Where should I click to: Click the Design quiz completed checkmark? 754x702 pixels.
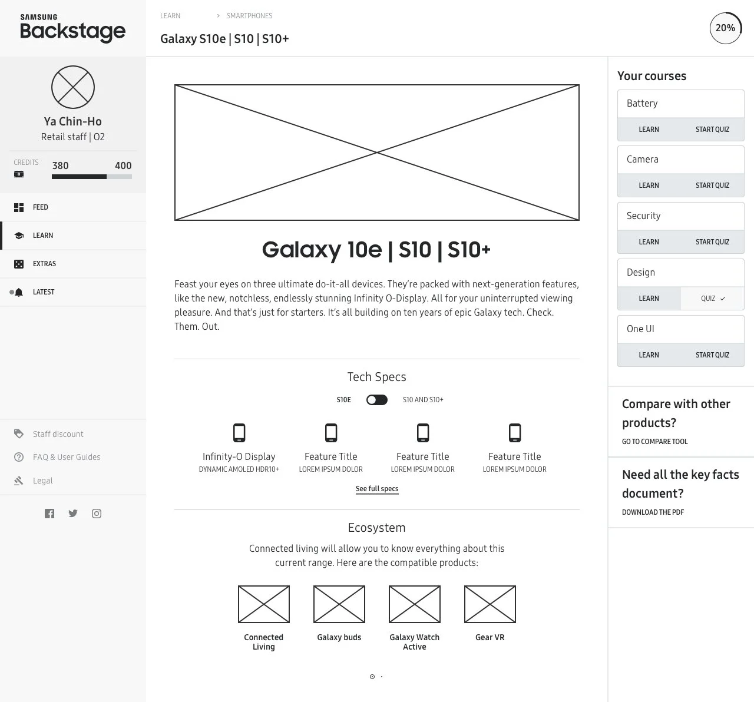(x=723, y=299)
